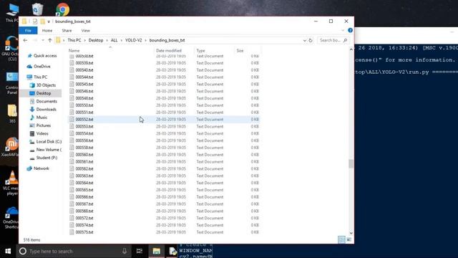This screenshot has width=458, height=258.
Task: Open Customize Quick Access Toolbar dropdown
Action: (49, 21)
